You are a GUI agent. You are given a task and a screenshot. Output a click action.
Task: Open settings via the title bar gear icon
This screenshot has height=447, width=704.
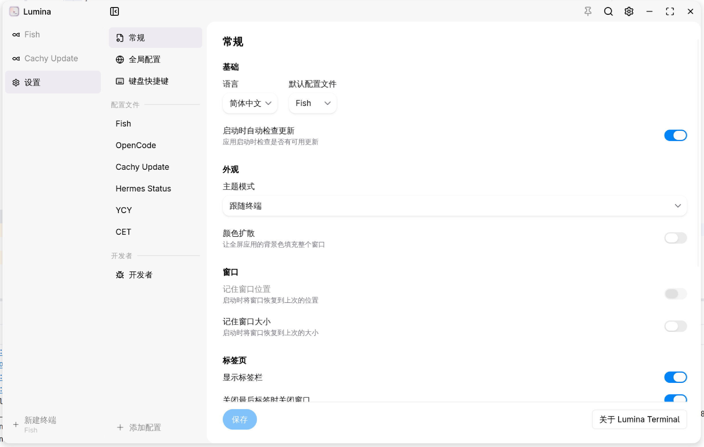coord(629,11)
